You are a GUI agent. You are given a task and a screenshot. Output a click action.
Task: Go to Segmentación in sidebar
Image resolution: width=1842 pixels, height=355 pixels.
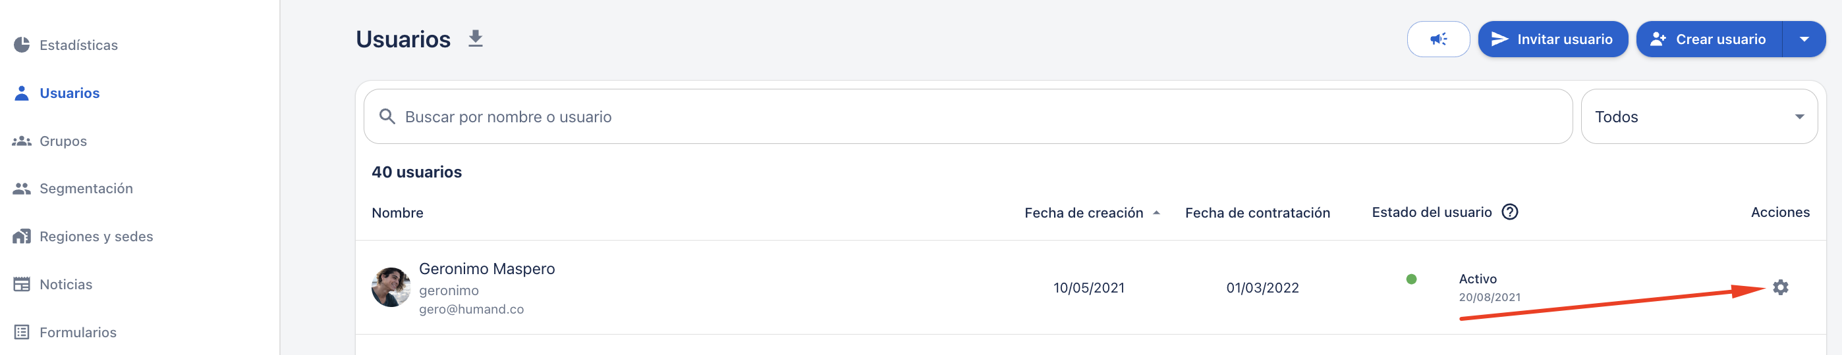coord(86,189)
